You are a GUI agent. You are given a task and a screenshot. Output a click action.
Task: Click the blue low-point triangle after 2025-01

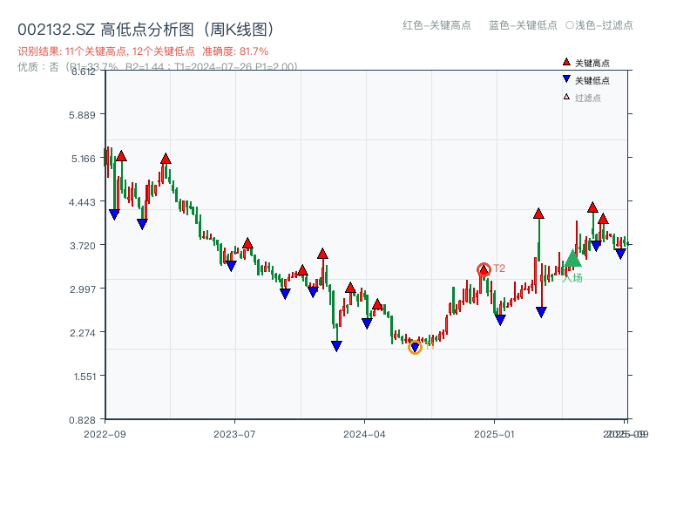pyautogui.click(x=540, y=310)
